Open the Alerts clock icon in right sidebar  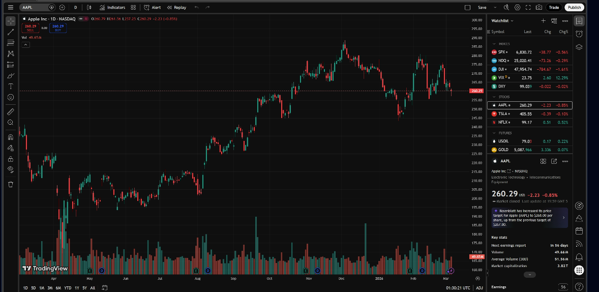[579, 34]
